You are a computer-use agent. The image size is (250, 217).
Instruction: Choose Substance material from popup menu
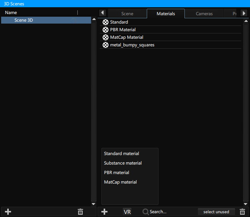(x=123, y=163)
